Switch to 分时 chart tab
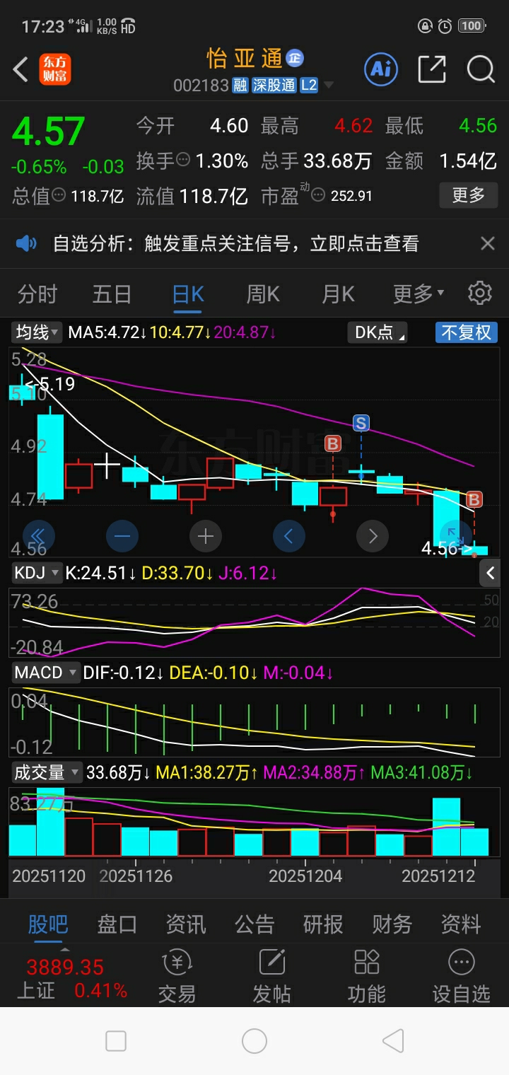The height and width of the screenshot is (1075, 509). [37, 294]
